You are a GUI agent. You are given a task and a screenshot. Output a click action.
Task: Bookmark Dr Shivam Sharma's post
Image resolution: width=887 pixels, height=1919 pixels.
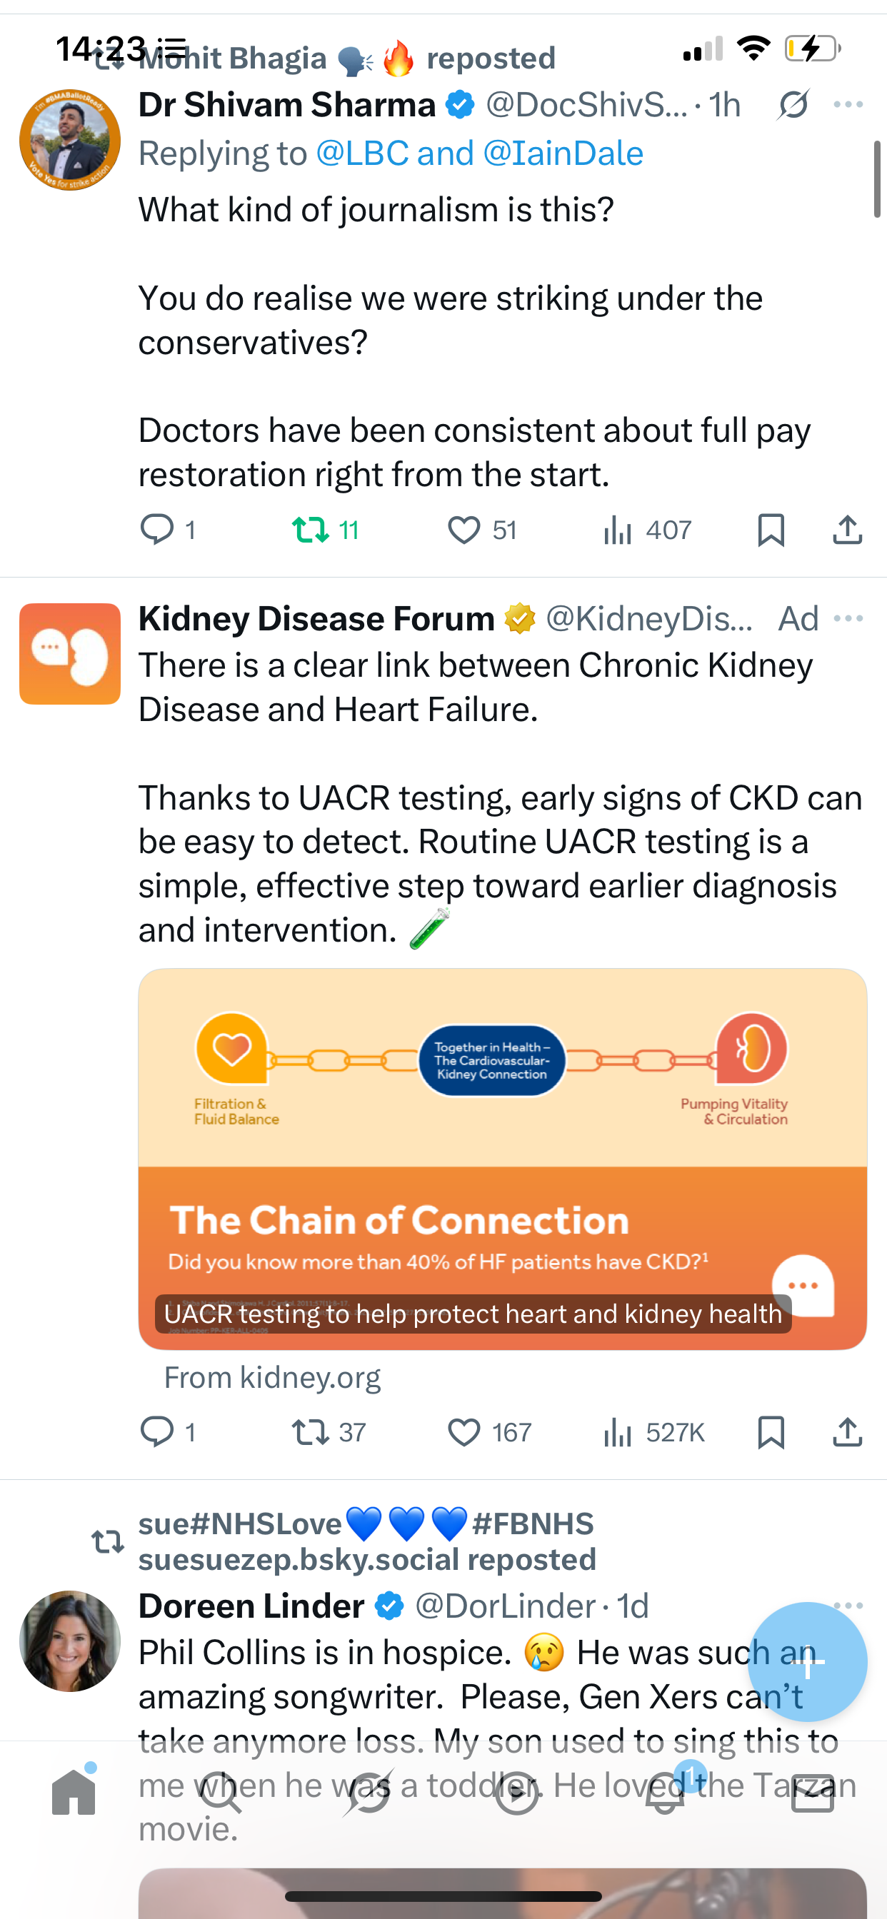pyautogui.click(x=771, y=530)
